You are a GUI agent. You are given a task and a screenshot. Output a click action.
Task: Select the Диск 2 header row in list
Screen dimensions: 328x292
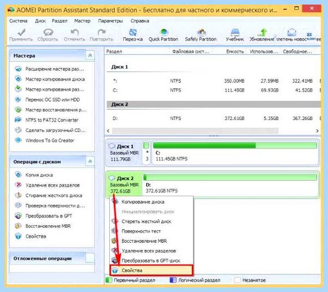(x=214, y=105)
